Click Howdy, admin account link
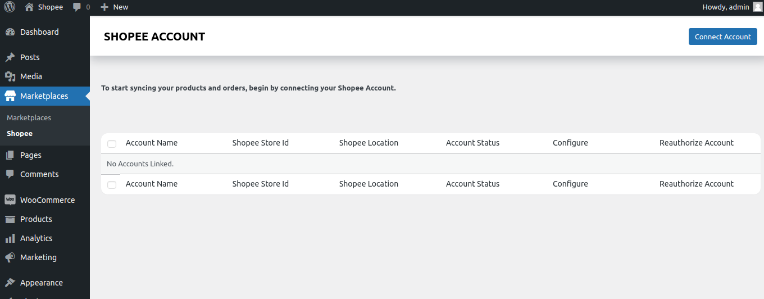Viewport: 764px width, 299px height. tap(725, 7)
